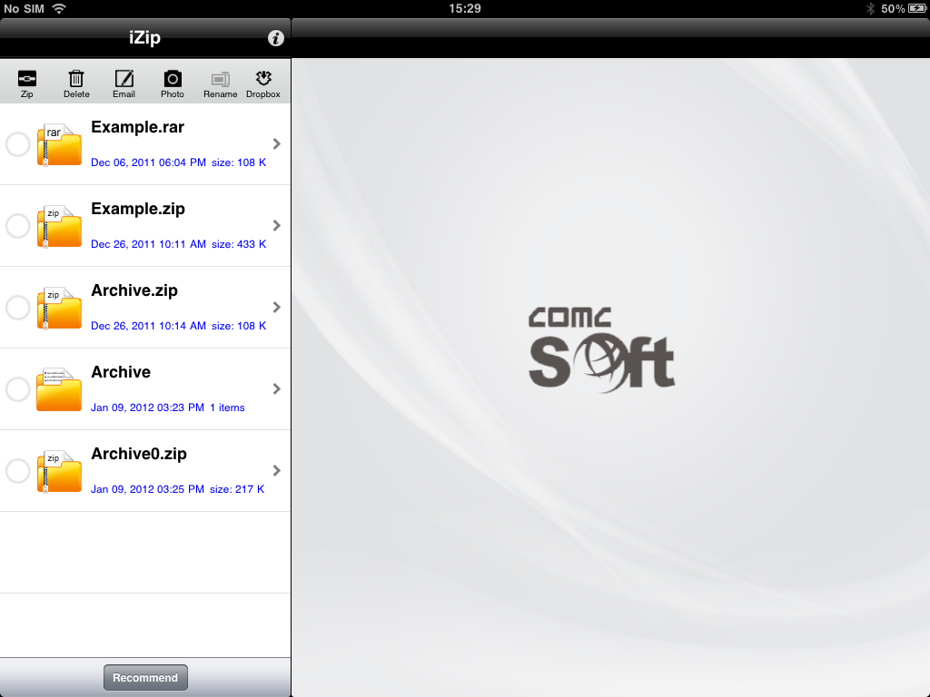Tap the Example.zip folder icon

[59, 226]
